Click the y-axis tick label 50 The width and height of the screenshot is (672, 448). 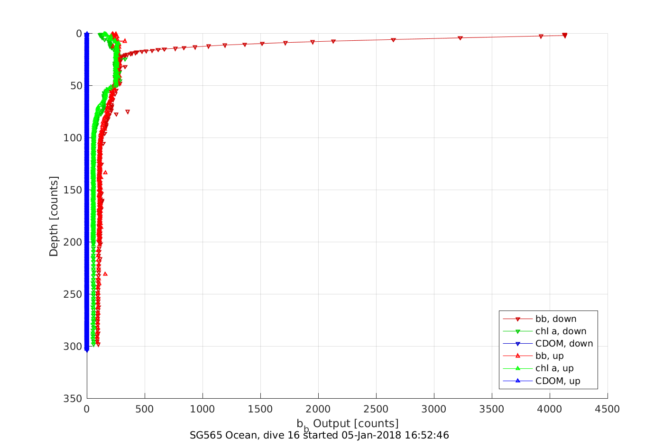tap(76, 86)
